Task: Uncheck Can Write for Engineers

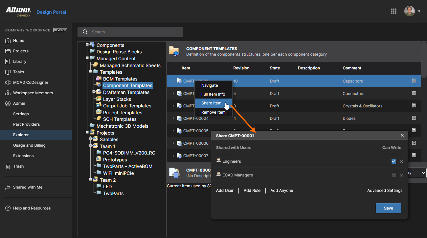Action: pos(394,161)
